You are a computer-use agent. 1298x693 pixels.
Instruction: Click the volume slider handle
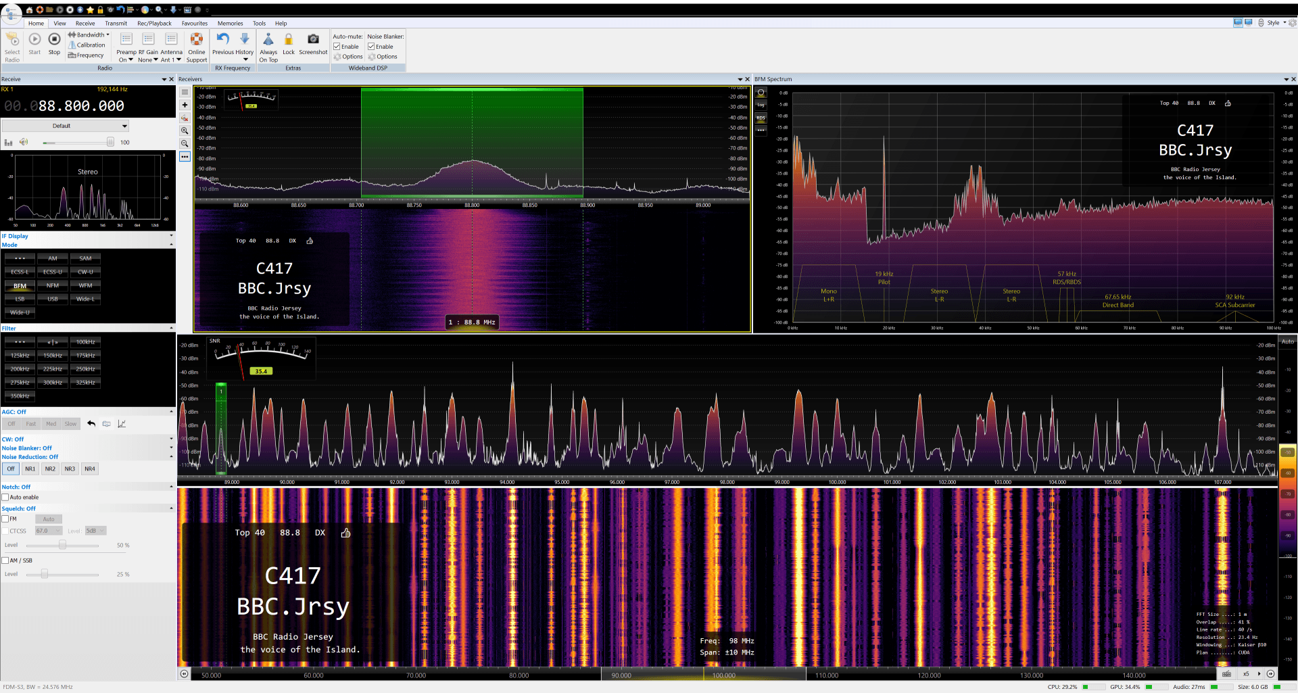(110, 142)
